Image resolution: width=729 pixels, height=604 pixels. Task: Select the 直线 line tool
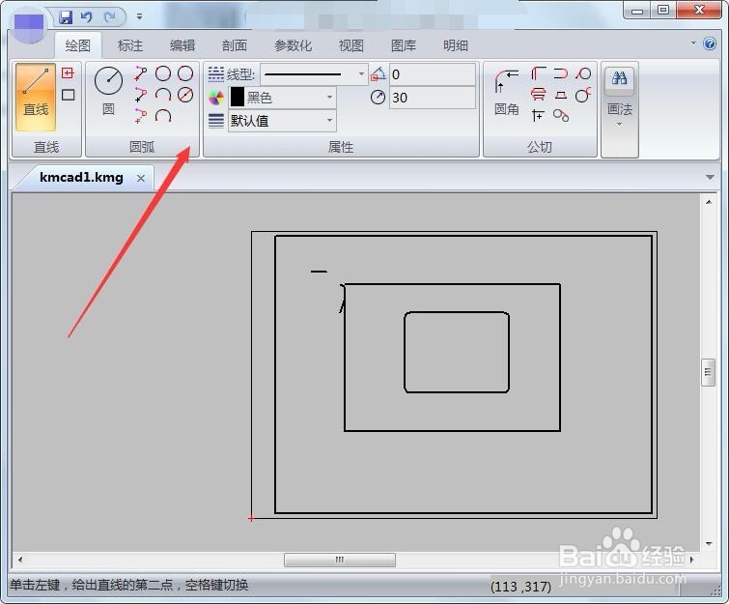click(x=36, y=97)
